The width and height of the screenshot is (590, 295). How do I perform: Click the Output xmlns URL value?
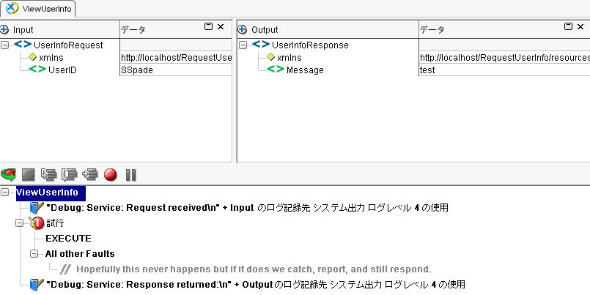pyautogui.click(x=504, y=58)
